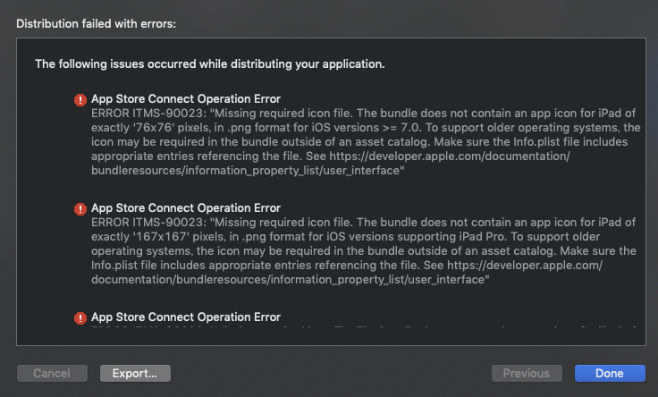Click the '76x76' pixels text in first error
Image resolution: width=658 pixels, height=397 pixels.
(154, 128)
